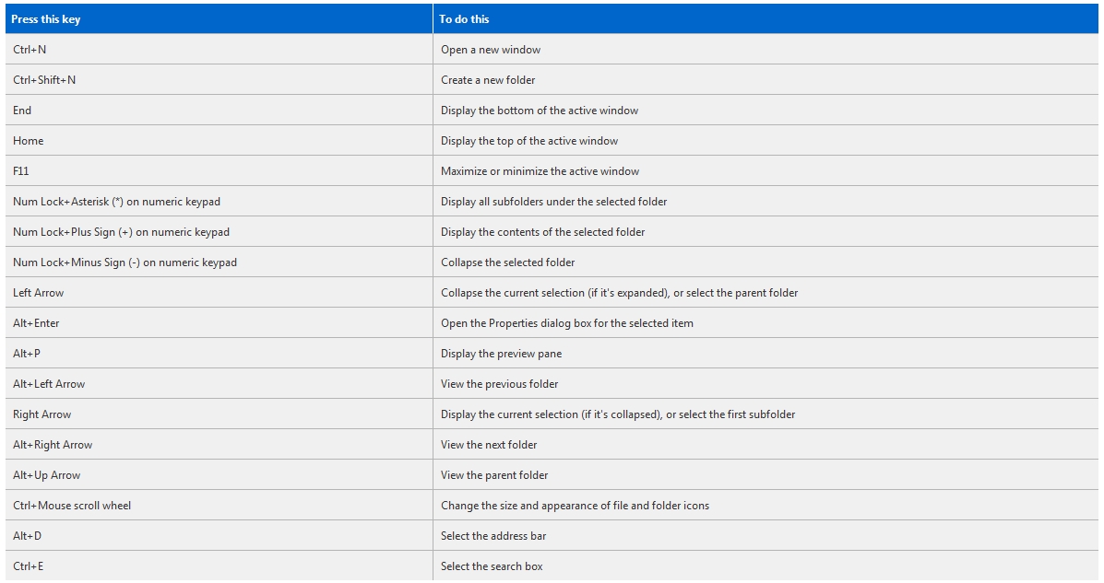Click the Right Arrow shortcut cell
This screenshot has height=583, width=1104.
[42, 414]
